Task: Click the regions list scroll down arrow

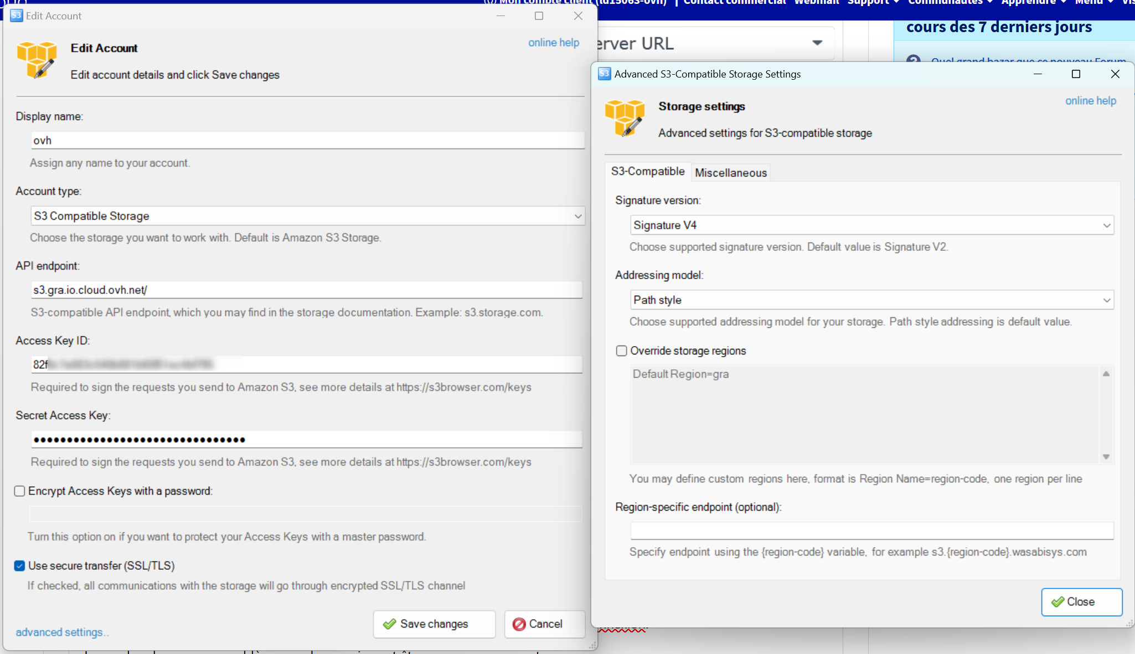Action: 1106,457
